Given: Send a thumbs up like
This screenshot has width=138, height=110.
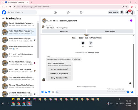Looking at the screenshot, I should point(132,92).
